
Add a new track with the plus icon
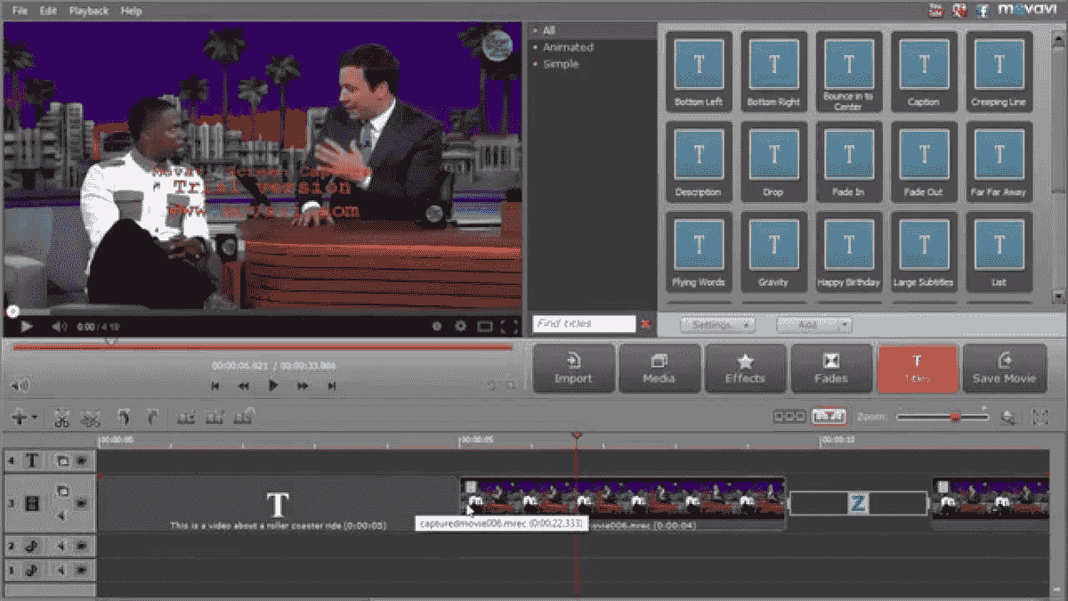point(20,417)
